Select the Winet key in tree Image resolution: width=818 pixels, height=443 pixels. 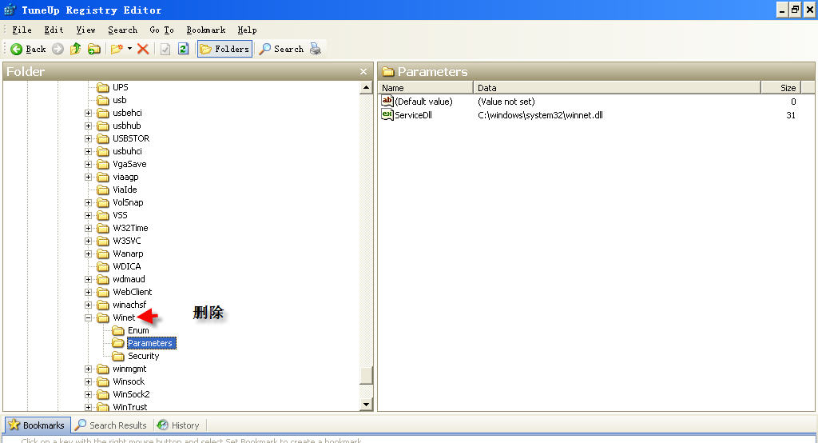[124, 317]
